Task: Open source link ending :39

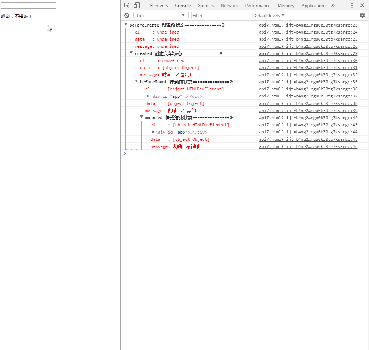Action: [x=308, y=111]
